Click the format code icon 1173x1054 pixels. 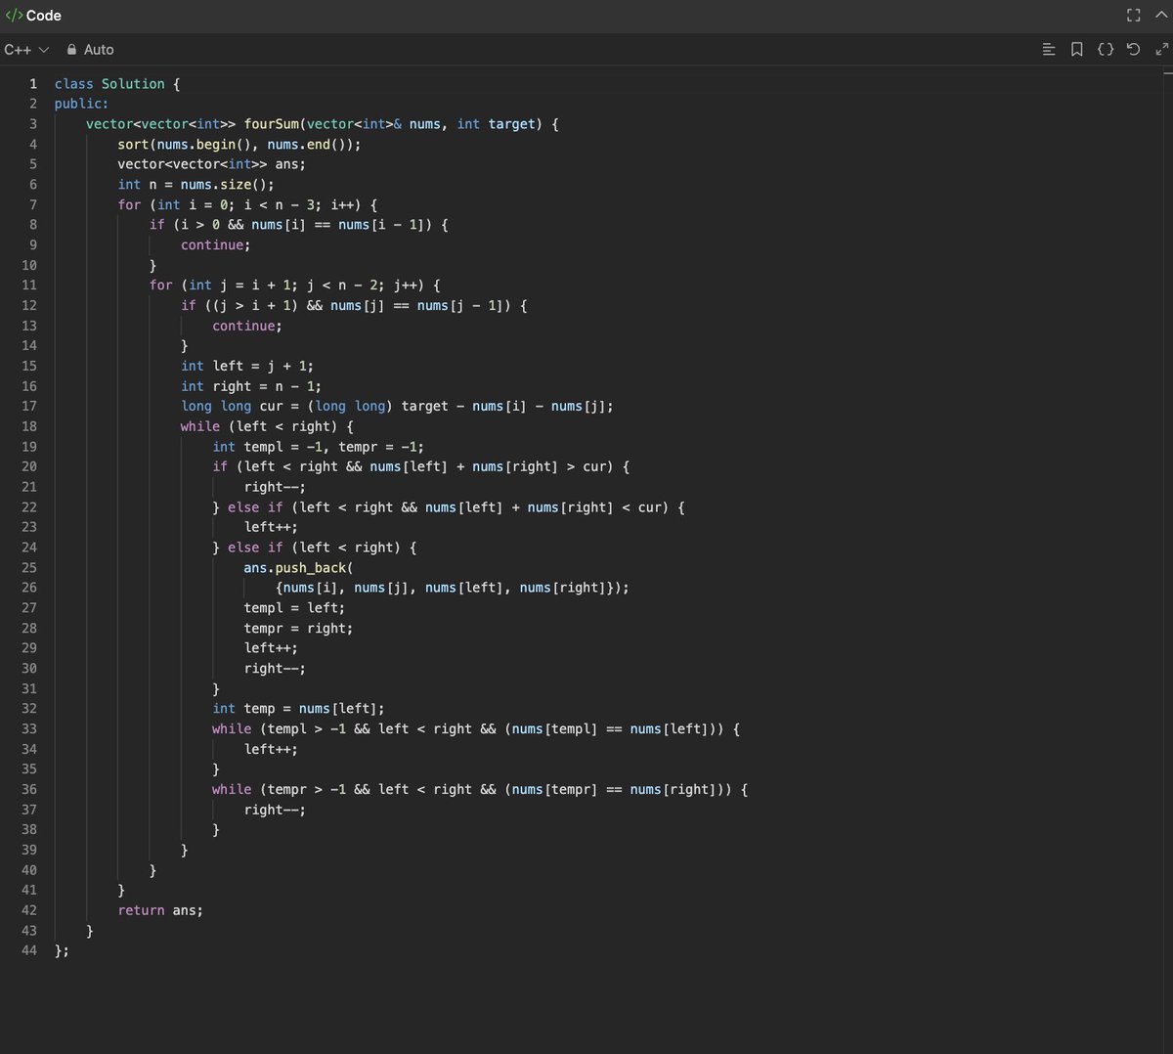point(1049,49)
